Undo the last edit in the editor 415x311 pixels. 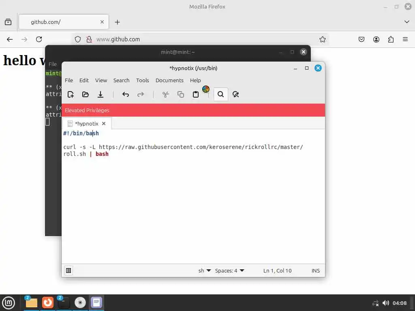[126, 94]
